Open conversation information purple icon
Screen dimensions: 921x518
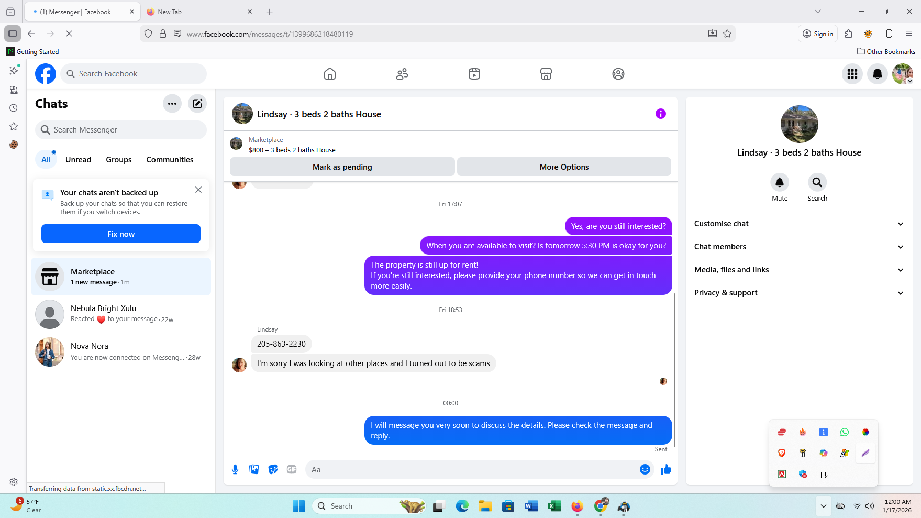[x=661, y=114]
